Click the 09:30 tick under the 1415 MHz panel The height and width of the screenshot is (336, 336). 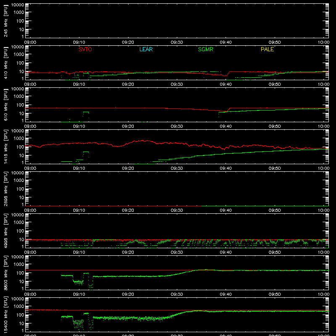pyautogui.click(x=177, y=168)
